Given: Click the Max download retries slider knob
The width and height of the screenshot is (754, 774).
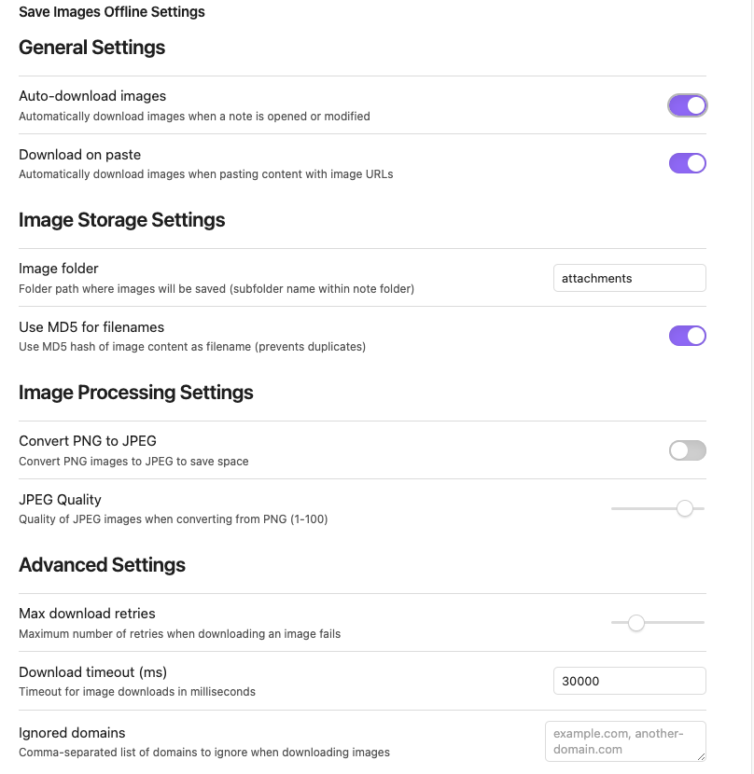Looking at the screenshot, I should tap(635, 622).
